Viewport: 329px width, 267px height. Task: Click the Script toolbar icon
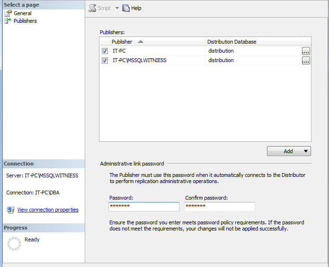pyautogui.click(x=93, y=8)
